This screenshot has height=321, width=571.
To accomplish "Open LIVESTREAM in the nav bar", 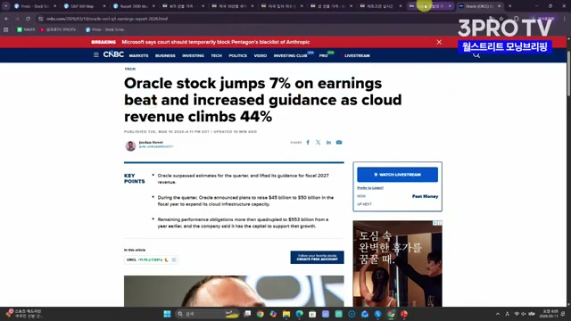I will click(357, 55).
